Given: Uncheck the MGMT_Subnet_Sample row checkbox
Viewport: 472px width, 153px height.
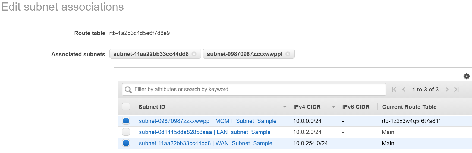Looking at the screenshot, I should [x=126, y=121].
